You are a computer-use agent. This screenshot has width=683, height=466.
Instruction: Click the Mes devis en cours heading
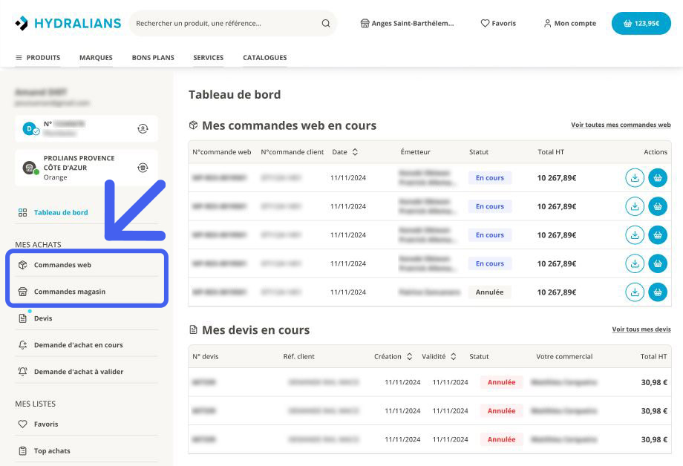[255, 330]
